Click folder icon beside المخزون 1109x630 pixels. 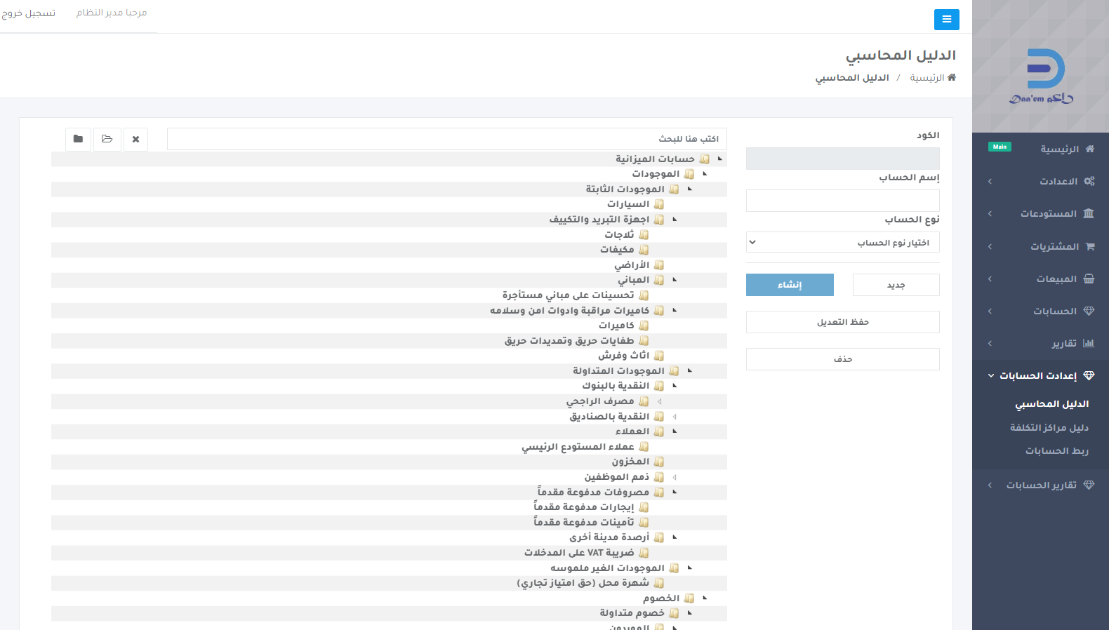pyautogui.click(x=658, y=462)
